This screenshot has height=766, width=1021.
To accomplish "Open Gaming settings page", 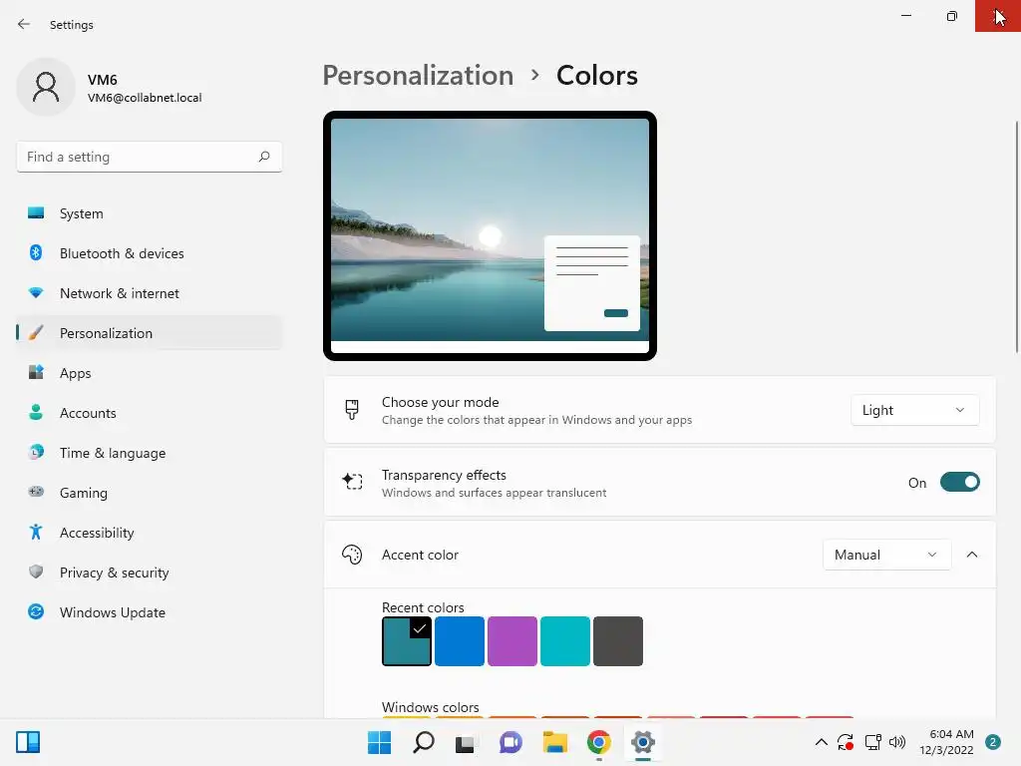I will [x=150, y=492].
